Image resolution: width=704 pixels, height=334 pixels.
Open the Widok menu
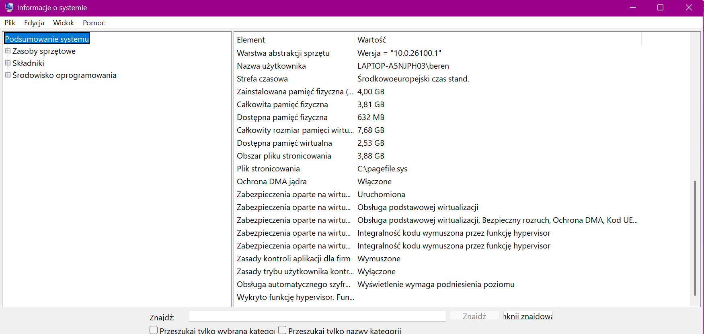point(64,23)
